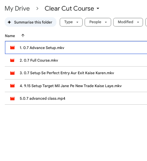Open the People filter dropdown
Image resolution: width=147 pixels, height=161 pixels.
98,22
